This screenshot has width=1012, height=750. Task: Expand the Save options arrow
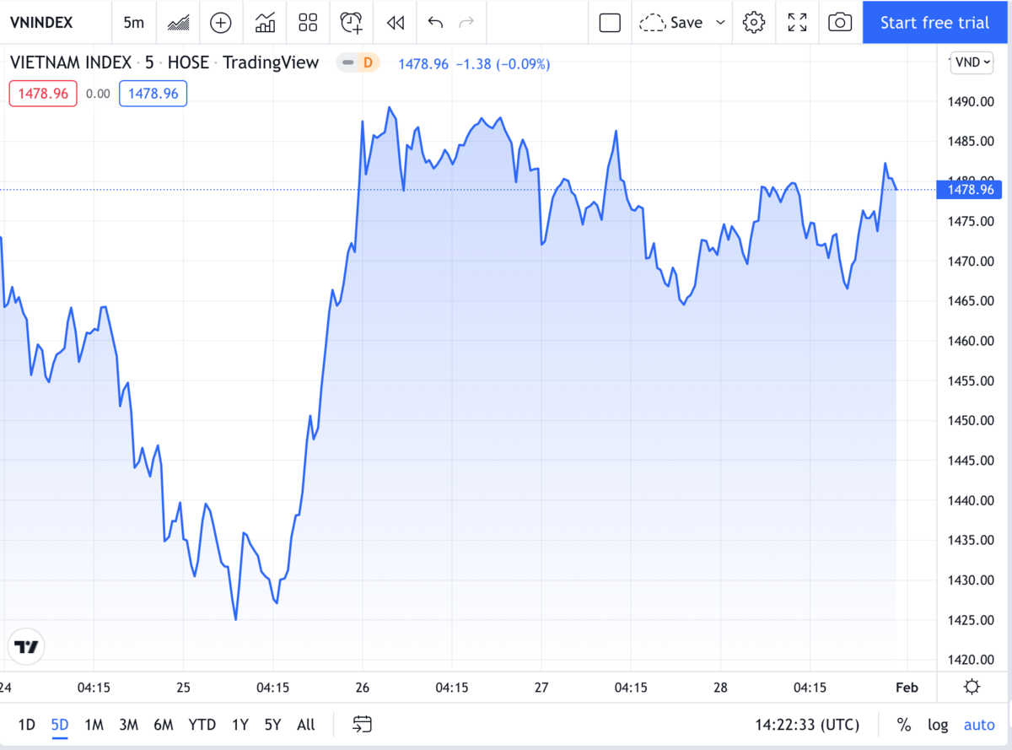tap(720, 22)
